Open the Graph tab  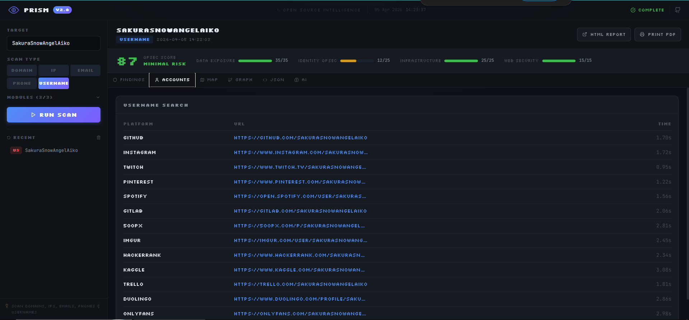[x=240, y=80]
